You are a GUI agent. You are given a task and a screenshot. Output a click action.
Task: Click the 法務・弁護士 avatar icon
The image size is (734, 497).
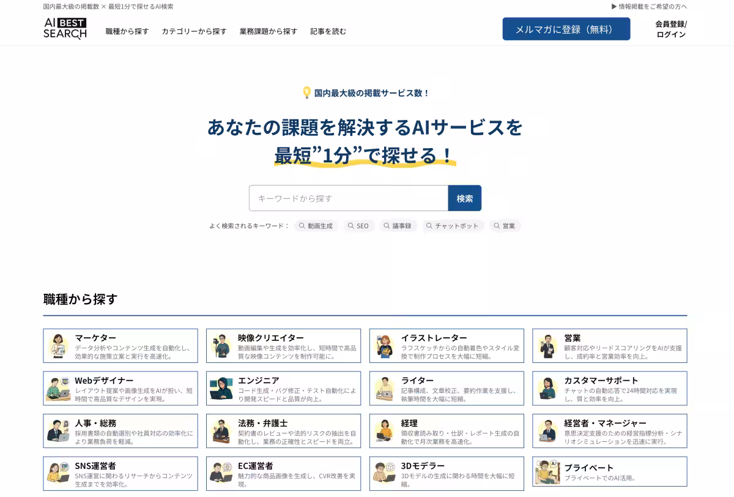pos(220,430)
